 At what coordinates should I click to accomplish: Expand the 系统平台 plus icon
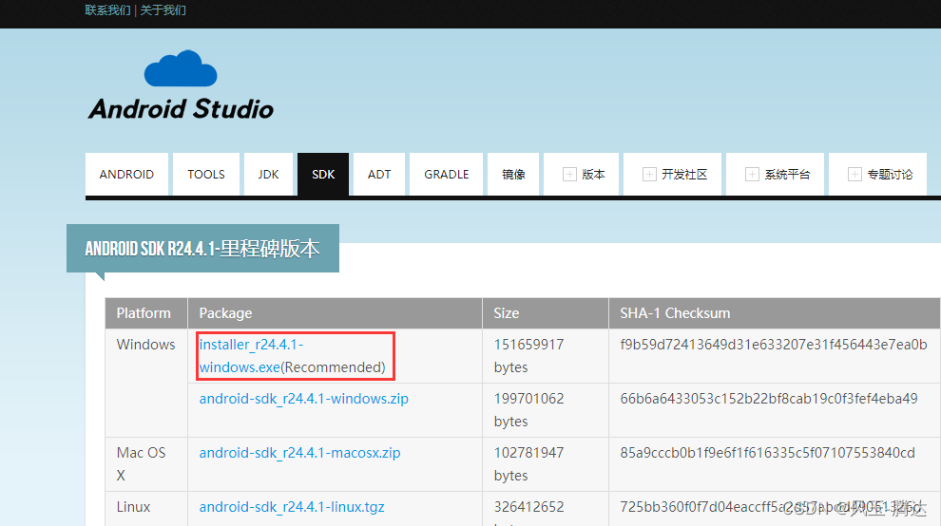pos(751,174)
